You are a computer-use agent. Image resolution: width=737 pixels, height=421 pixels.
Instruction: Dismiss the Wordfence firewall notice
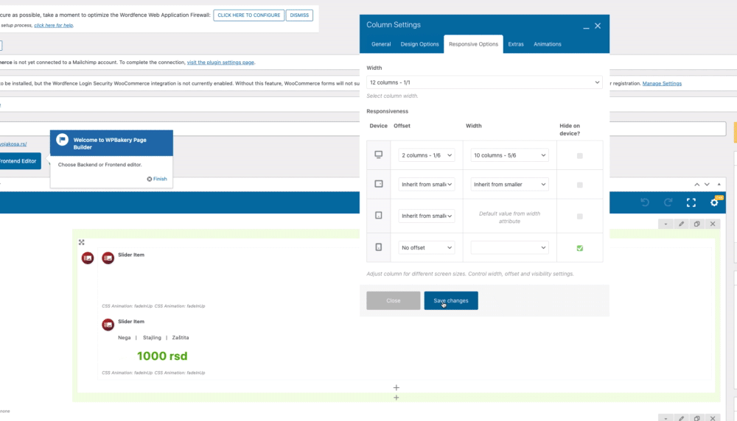point(299,15)
